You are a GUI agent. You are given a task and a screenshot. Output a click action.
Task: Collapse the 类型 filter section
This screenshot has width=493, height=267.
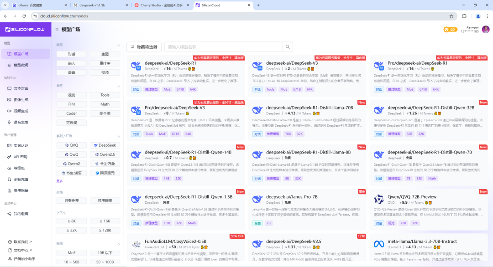119,45
